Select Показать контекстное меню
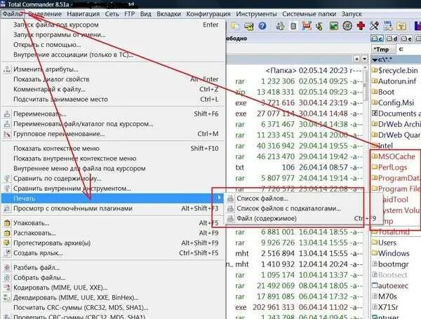421x319 pixels. 113,149
